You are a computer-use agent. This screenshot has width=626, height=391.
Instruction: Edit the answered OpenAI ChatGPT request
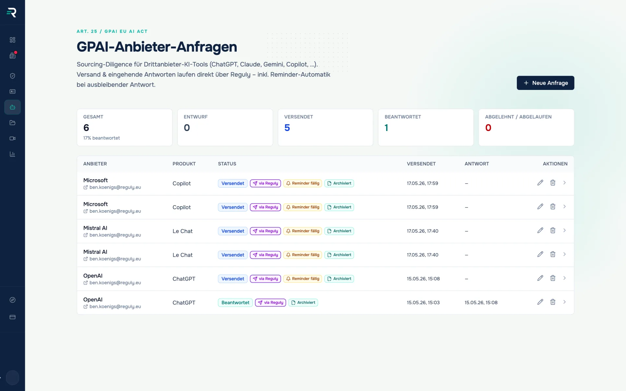tap(540, 302)
